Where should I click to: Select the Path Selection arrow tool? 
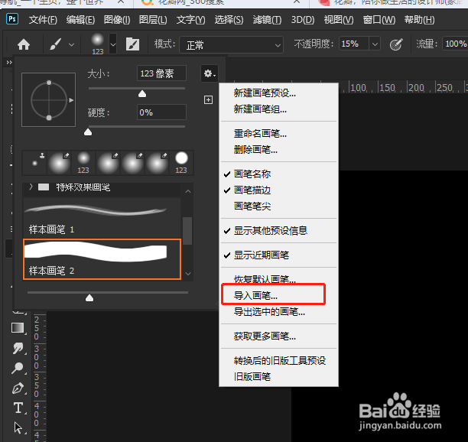click(18, 427)
